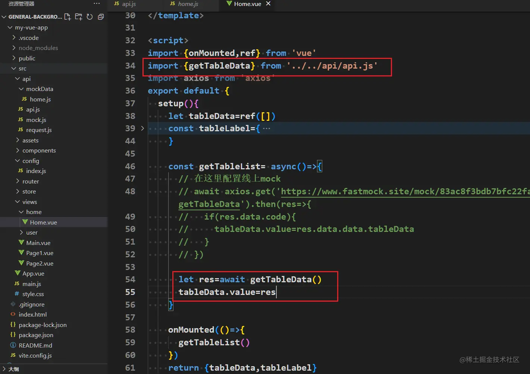Open Page2.vue from the explorer
Screen dimensions: 530x374
pos(40,263)
